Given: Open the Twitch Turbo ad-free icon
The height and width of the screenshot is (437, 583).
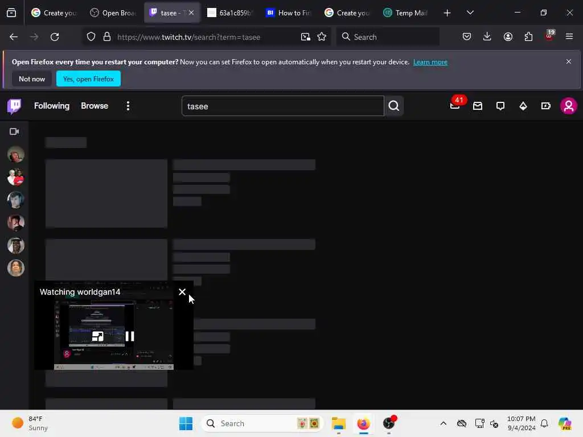Looking at the screenshot, I should 546,106.
